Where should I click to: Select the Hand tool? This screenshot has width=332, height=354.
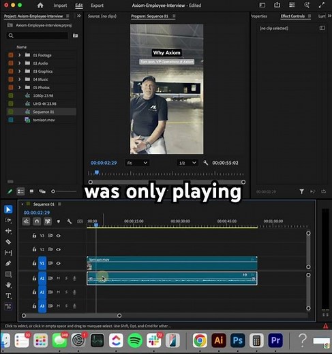pyautogui.click(x=8, y=285)
